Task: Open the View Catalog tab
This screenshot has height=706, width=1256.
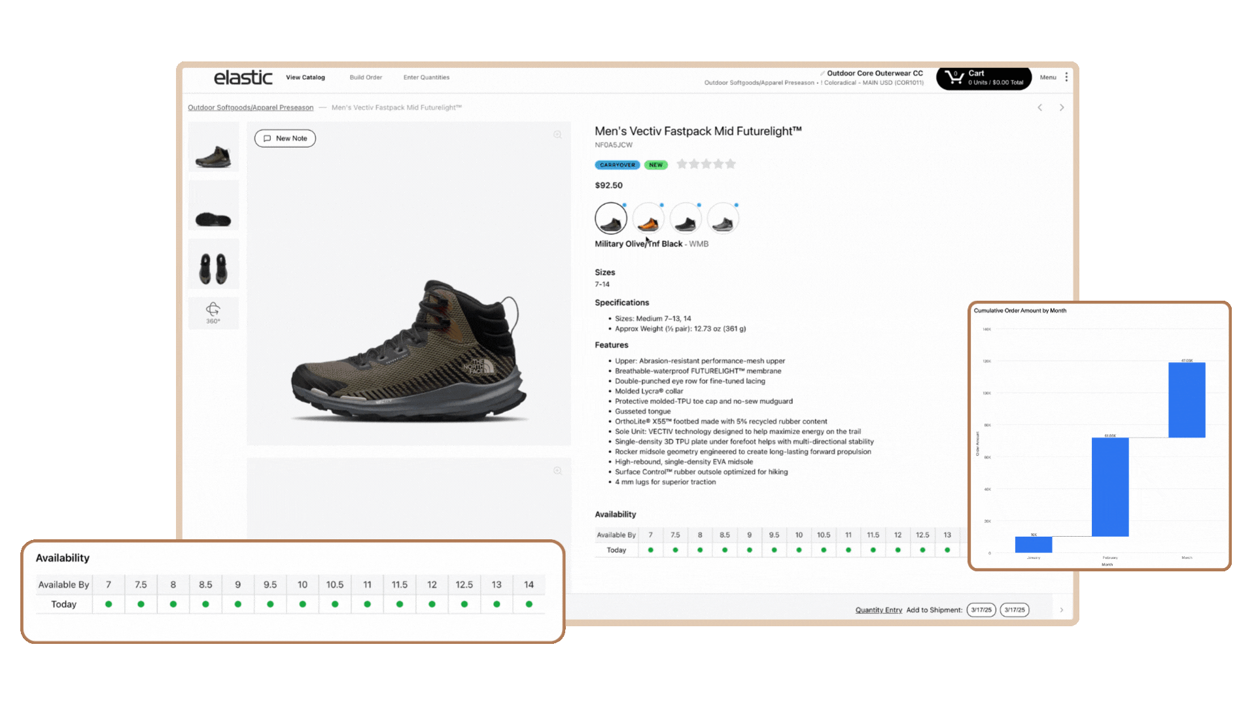Action: (x=305, y=77)
